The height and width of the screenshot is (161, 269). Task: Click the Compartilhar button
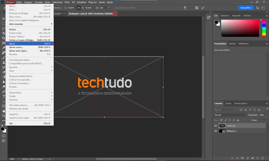(245, 8)
